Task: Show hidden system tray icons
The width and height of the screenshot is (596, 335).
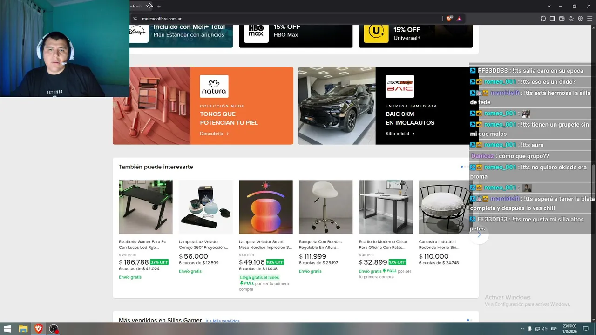Action: tap(522, 329)
